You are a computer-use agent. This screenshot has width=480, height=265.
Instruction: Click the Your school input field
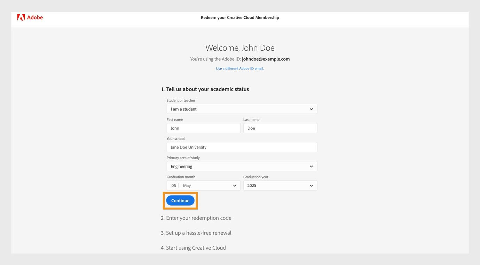click(x=242, y=147)
